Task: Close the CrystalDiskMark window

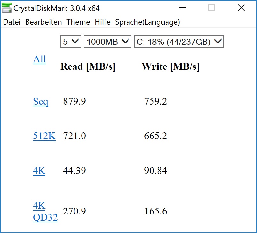Action: click(x=241, y=8)
